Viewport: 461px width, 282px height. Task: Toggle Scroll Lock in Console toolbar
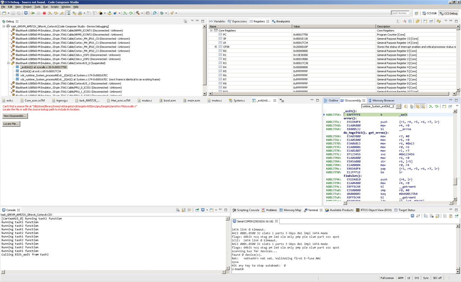pyautogui.click(x=184, y=210)
